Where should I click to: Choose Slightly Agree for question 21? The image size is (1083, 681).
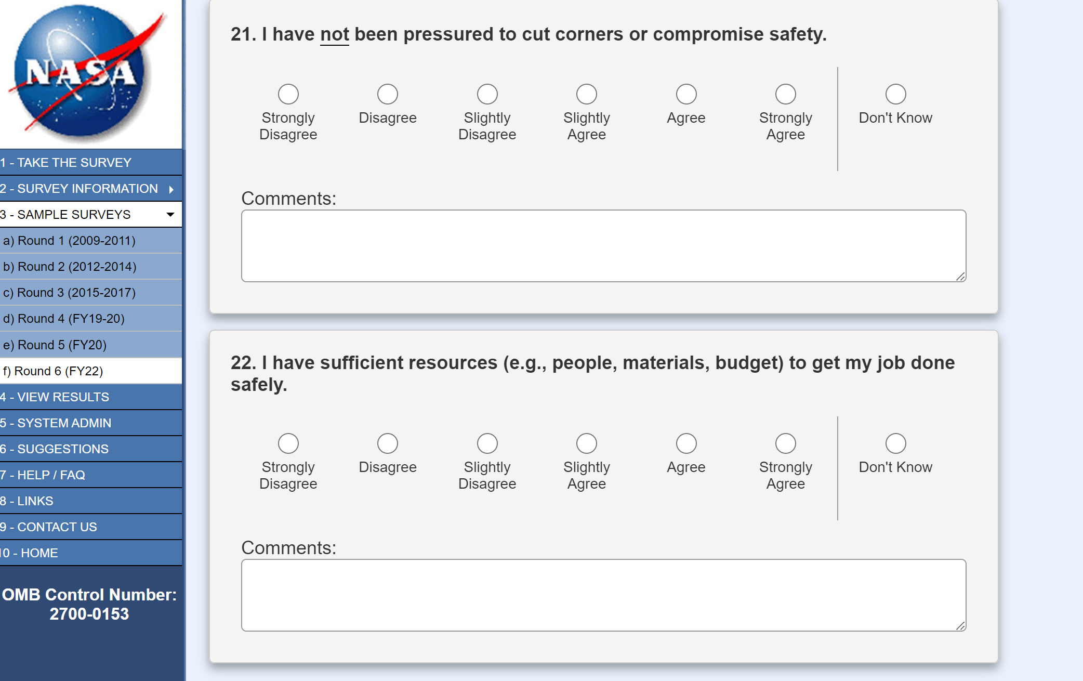[586, 94]
